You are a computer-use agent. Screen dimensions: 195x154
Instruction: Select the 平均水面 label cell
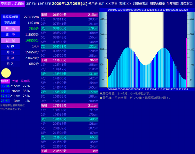[x=10, y=23]
